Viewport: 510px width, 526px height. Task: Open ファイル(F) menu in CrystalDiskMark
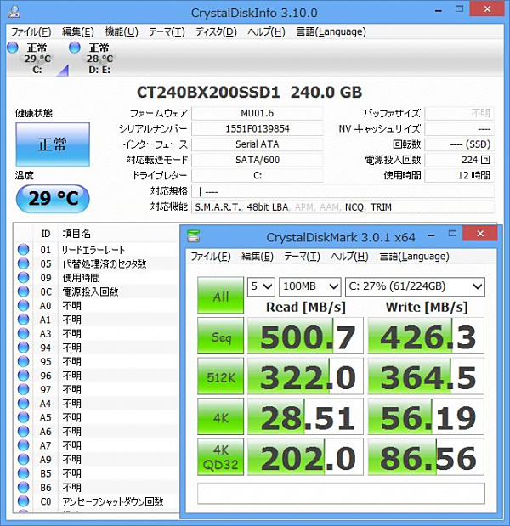(211, 257)
